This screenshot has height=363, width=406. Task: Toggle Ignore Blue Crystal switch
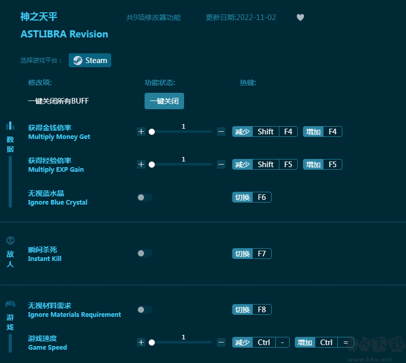[145, 197]
